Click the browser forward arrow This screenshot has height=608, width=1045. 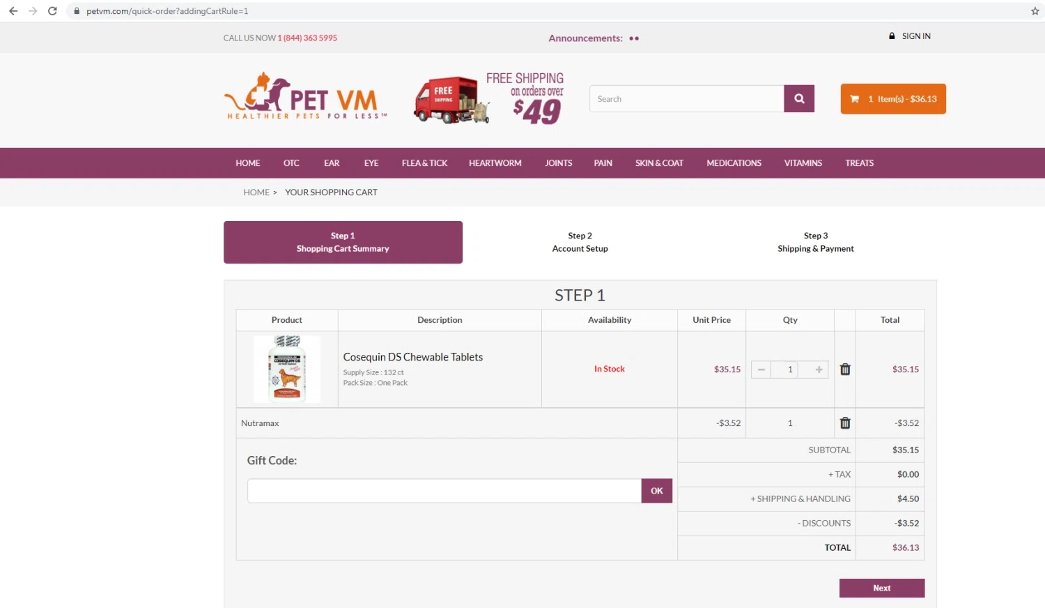33,11
